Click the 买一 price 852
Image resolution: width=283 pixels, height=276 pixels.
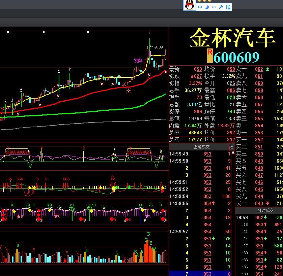(259, 140)
